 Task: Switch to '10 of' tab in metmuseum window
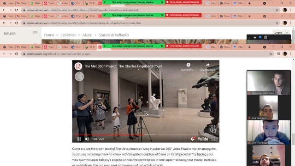(77, 47)
